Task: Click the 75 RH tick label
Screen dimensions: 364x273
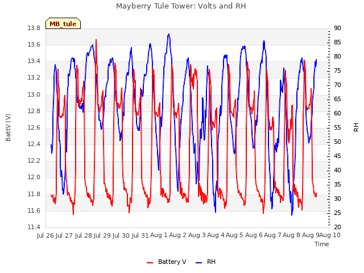Action: coord(337,71)
